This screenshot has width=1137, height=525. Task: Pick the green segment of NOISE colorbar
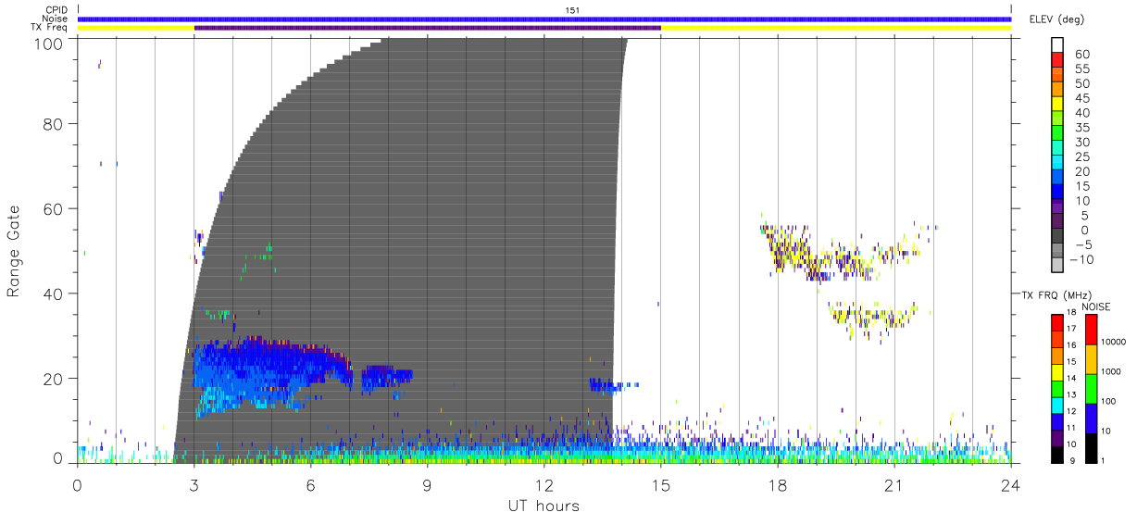point(1091,388)
